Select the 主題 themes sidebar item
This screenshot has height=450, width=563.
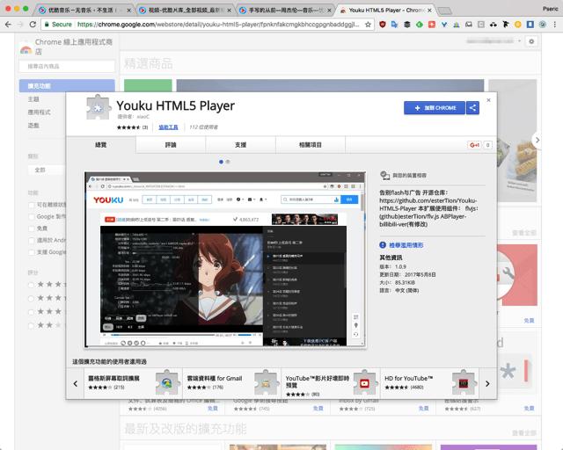(33, 99)
